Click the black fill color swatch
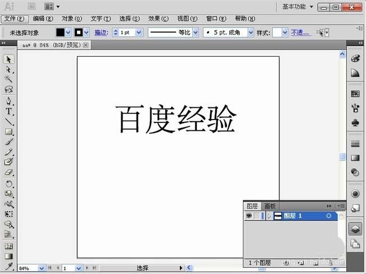 60,33
